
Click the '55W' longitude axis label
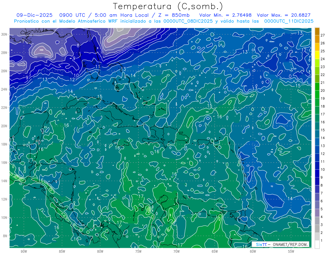coord(291,252)
